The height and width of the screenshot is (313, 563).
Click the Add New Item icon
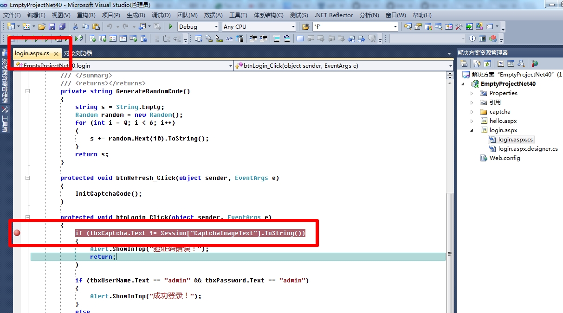pos(26,26)
